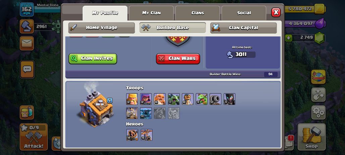Click the red Clan Wars button

(178, 59)
